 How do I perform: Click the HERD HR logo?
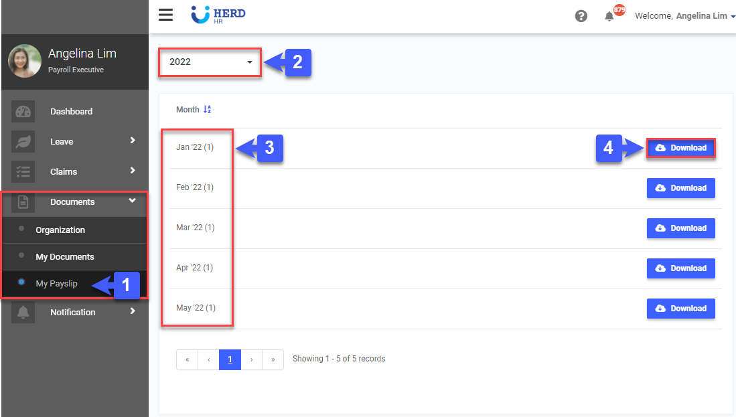(x=218, y=15)
